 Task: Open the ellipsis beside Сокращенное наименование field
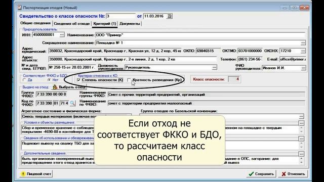(303, 42)
